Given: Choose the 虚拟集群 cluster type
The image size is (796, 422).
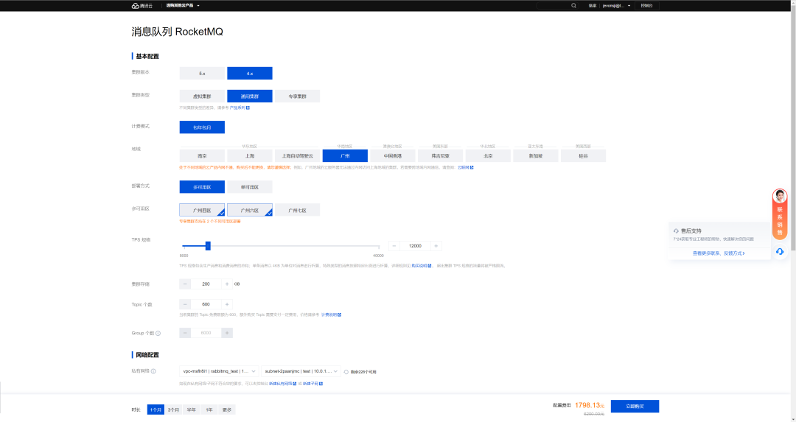Looking at the screenshot, I should (202, 96).
